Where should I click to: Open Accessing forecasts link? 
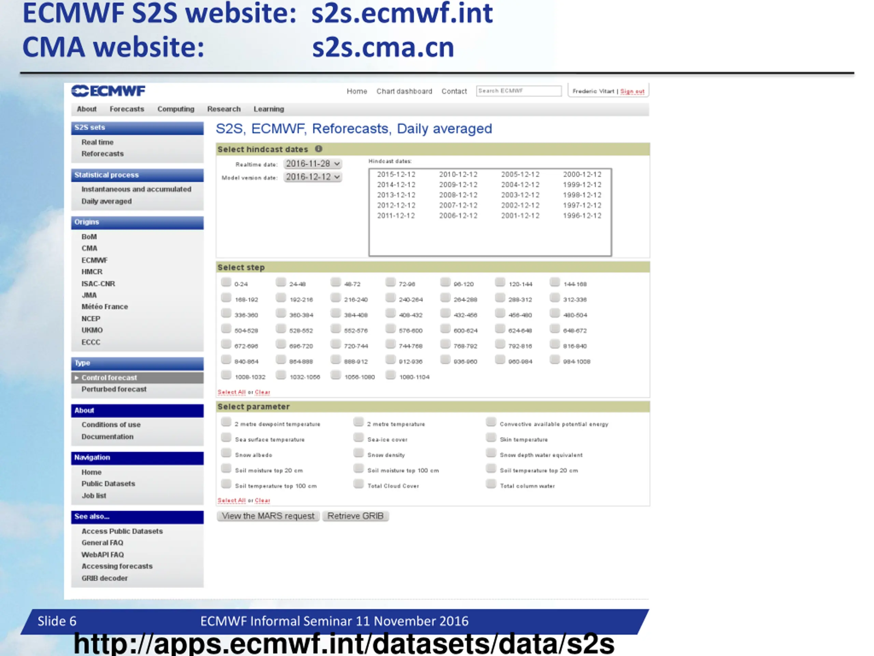[117, 566]
